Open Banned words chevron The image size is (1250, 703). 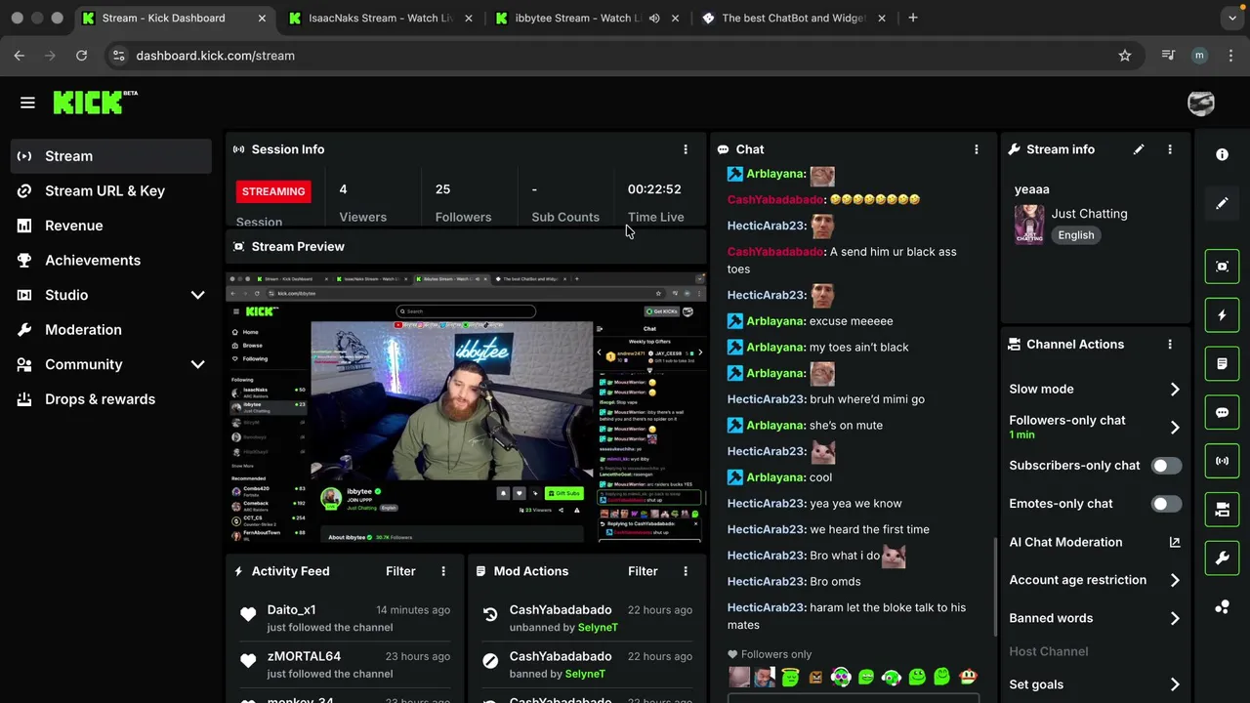coord(1175,618)
